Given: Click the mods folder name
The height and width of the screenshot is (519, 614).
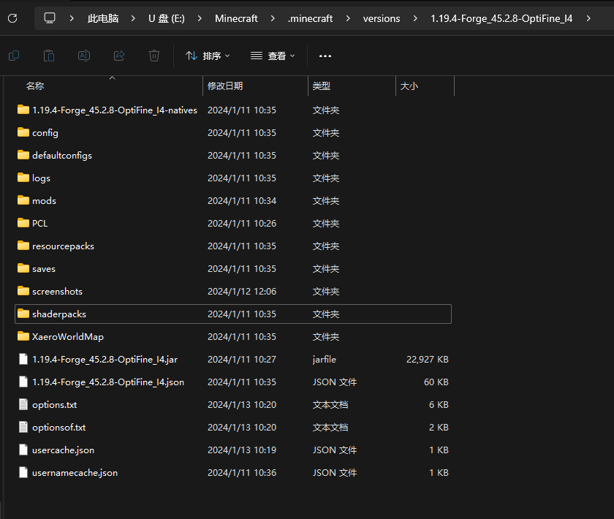Looking at the screenshot, I should [45, 201].
